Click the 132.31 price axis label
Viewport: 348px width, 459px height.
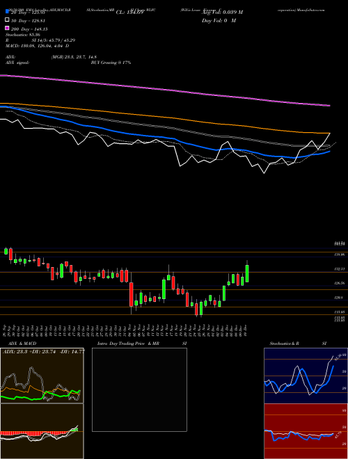[x=340, y=269]
